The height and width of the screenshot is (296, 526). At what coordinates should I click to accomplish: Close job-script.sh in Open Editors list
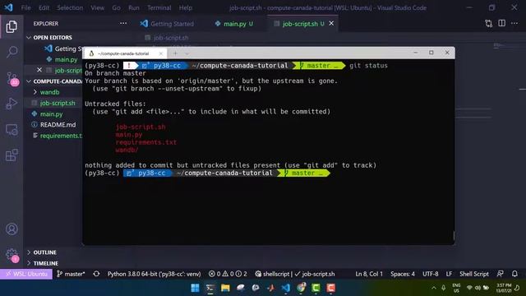click(x=39, y=70)
